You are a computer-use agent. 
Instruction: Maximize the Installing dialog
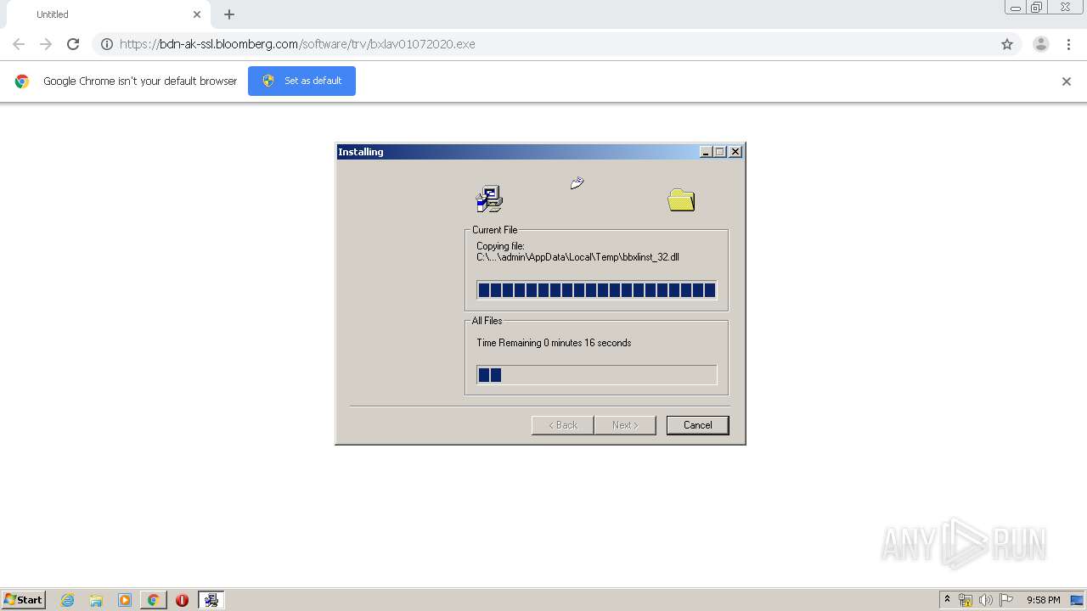coord(720,152)
